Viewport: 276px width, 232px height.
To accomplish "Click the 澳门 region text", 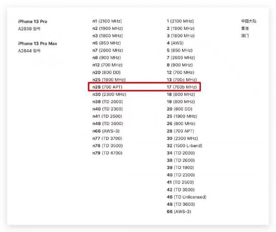I will pos(245,36).
